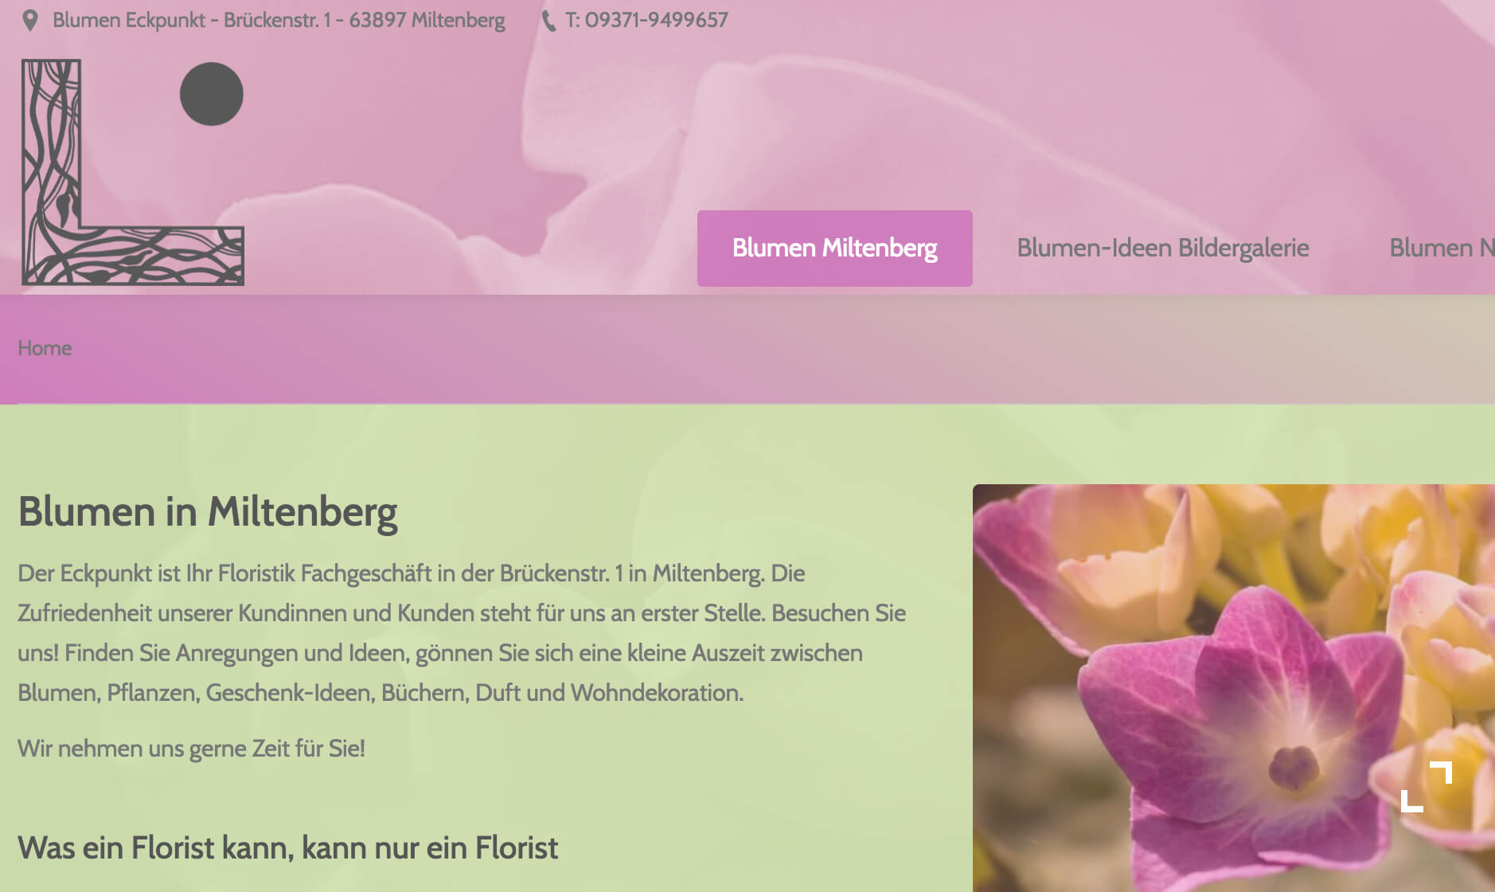Open Blumen-Ideen Bildergalerie menu item
The image size is (1495, 892).
click(1162, 248)
